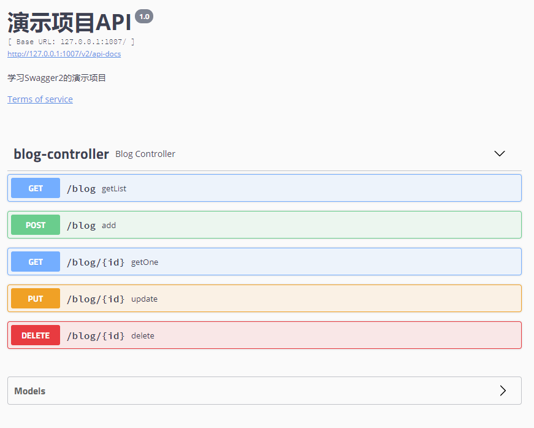The height and width of the screenshot is (428, 534).
Task: Click the GET badge on /blog getList
Action: 35,188
